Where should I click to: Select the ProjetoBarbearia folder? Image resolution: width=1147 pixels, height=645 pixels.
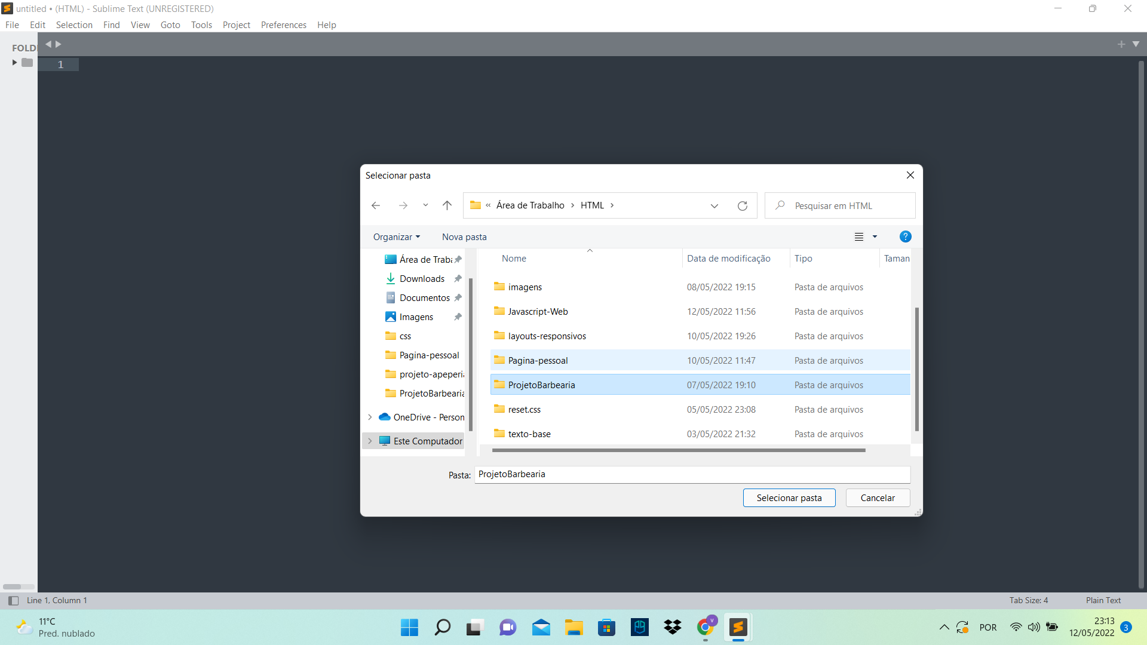coord(541,385)
